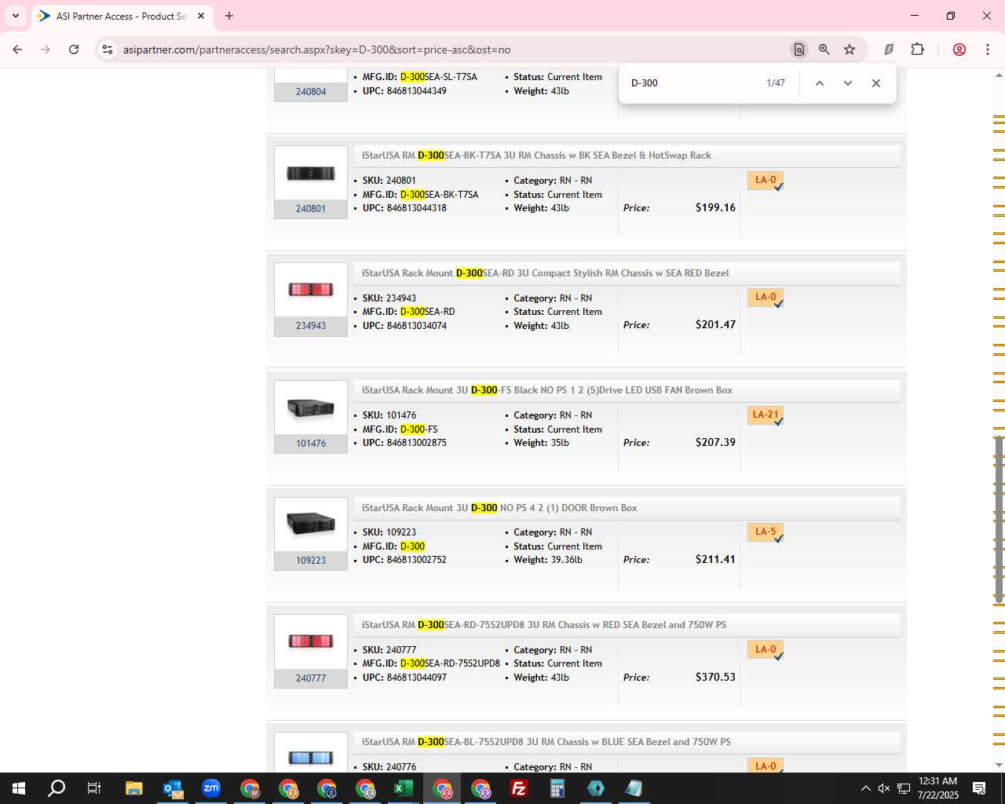Open a new browser tab
1005x804 pixels.
click(228, 16)
